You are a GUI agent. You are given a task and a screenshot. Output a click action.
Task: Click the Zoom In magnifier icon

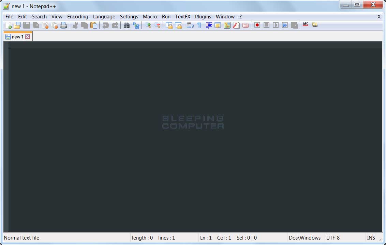(148, 25)
